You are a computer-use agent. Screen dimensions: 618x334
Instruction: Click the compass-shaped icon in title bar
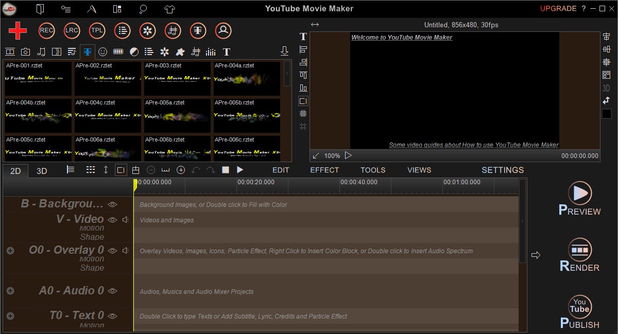click(92, 9)
